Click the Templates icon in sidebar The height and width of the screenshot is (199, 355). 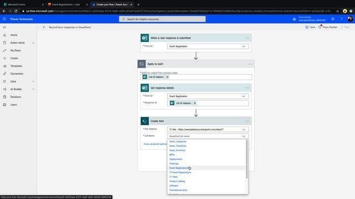4,66
